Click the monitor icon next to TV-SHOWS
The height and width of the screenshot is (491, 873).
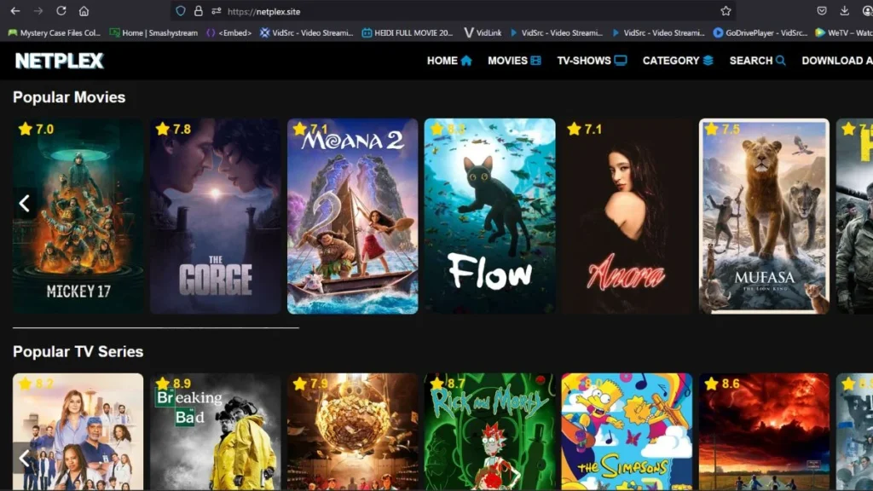coord(621,61)
